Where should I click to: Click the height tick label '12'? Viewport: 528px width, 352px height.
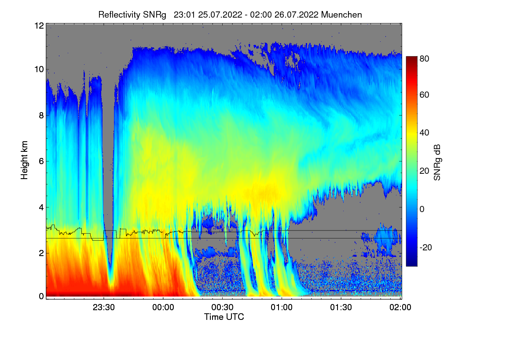(39, 26)
